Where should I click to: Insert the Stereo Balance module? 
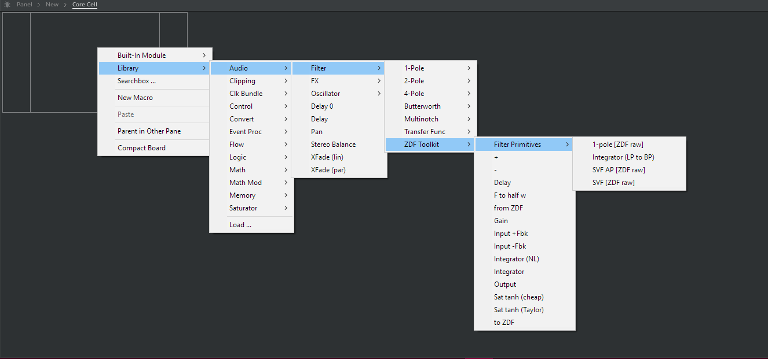(x=339, y=145)
